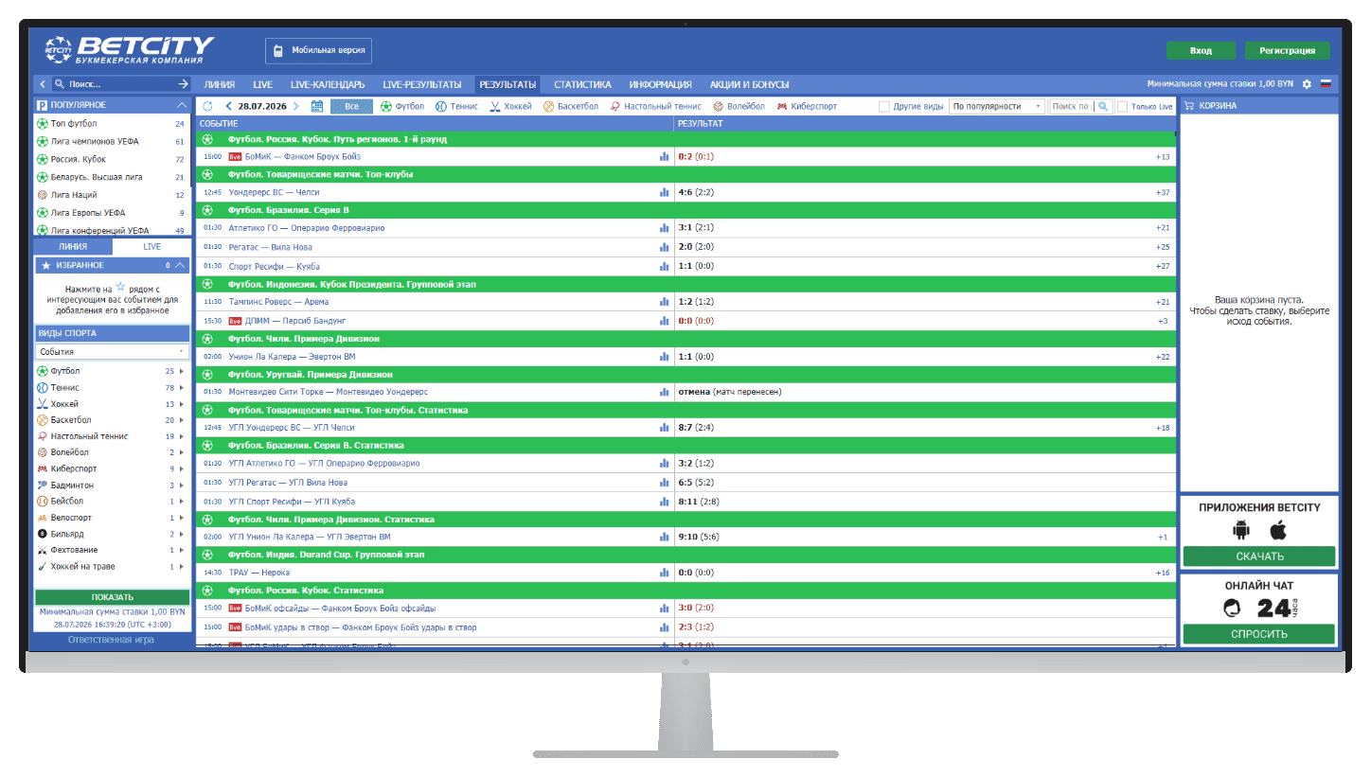Expand the Киберспорт sport row arrow
The height and width of the screenshot is (777, 1371).
182,469
